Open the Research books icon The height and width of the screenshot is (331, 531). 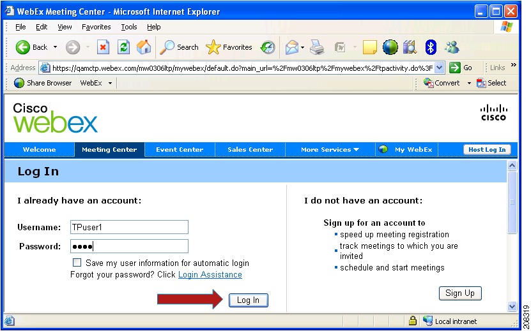coord(410,47)
